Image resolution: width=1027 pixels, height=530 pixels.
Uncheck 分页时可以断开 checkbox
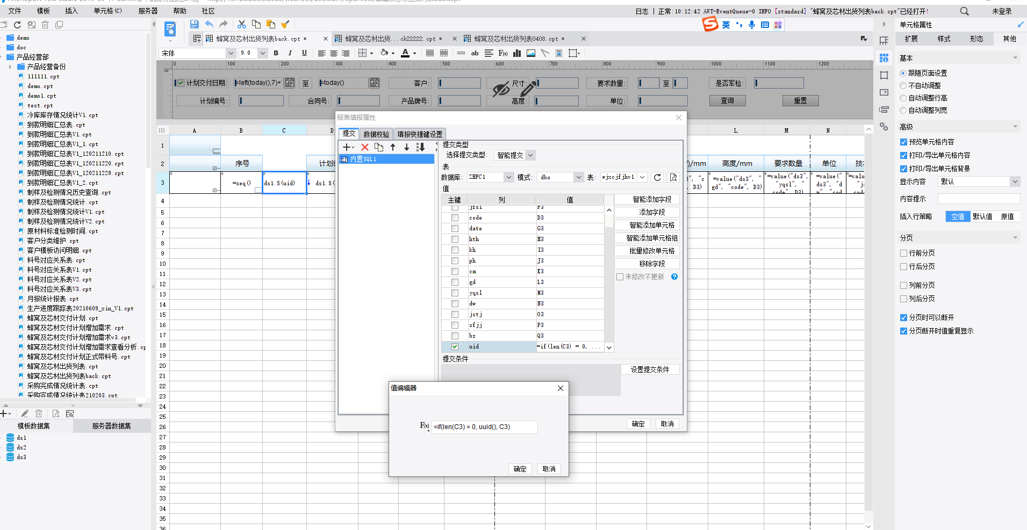[x=904, y=317]
